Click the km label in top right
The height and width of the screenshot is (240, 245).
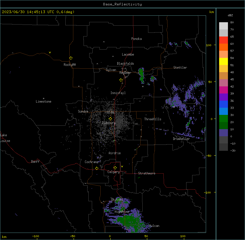[x=212, y=12]
